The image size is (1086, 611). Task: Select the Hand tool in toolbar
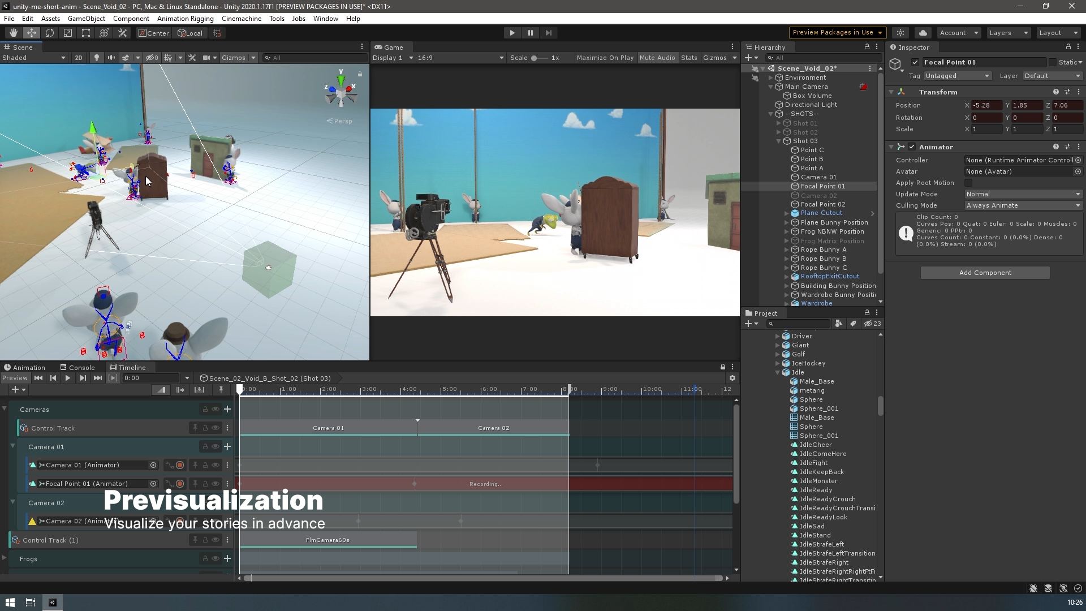(x=13, y=33)
